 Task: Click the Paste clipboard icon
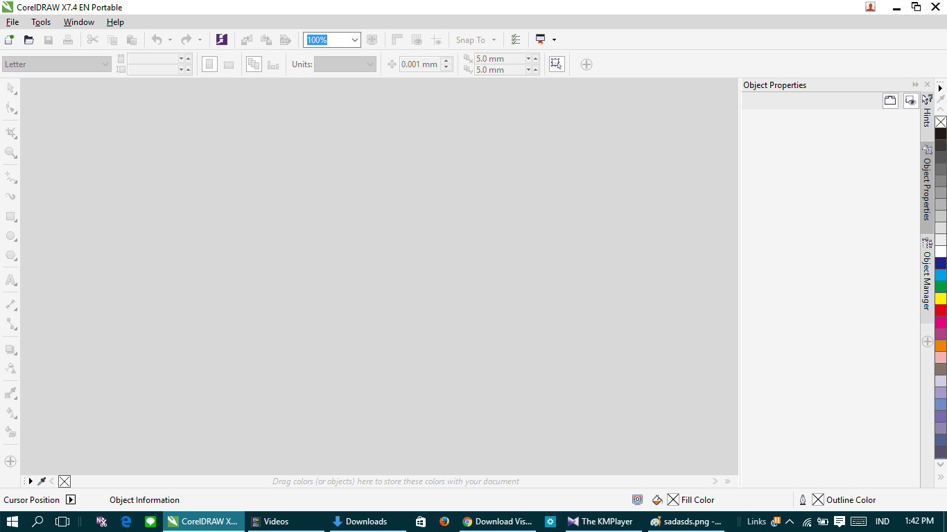point(131,39)
